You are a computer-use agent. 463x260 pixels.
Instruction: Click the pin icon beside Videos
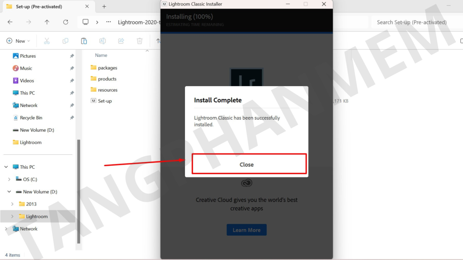tap(72, 80)
